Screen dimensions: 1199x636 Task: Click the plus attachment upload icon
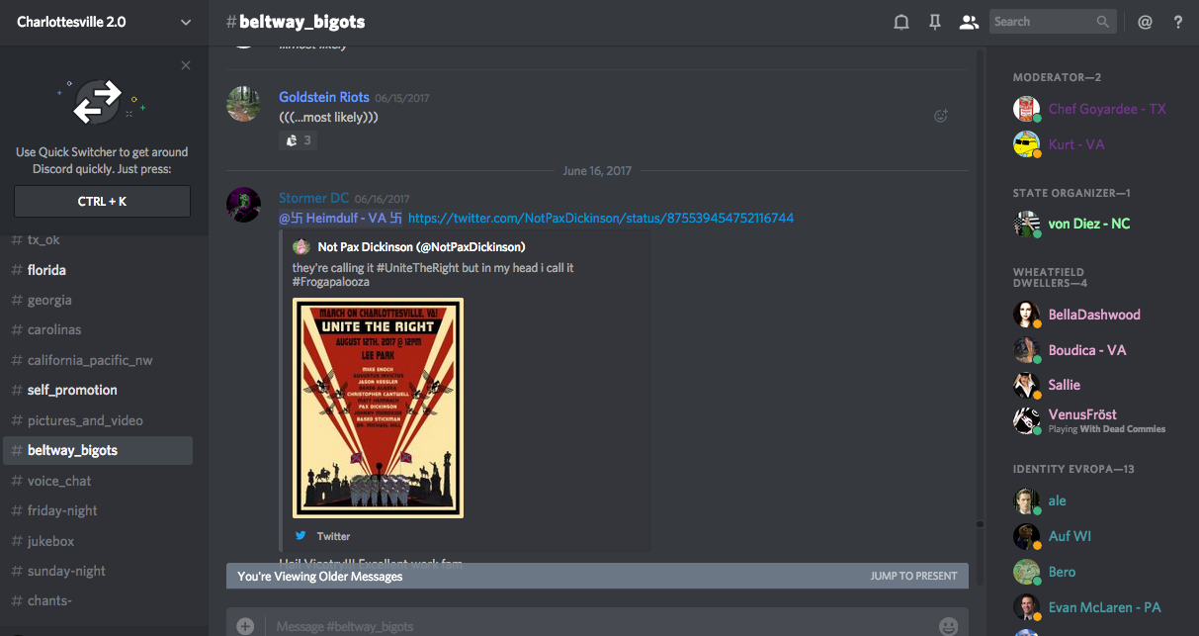[x=245, y=625]
